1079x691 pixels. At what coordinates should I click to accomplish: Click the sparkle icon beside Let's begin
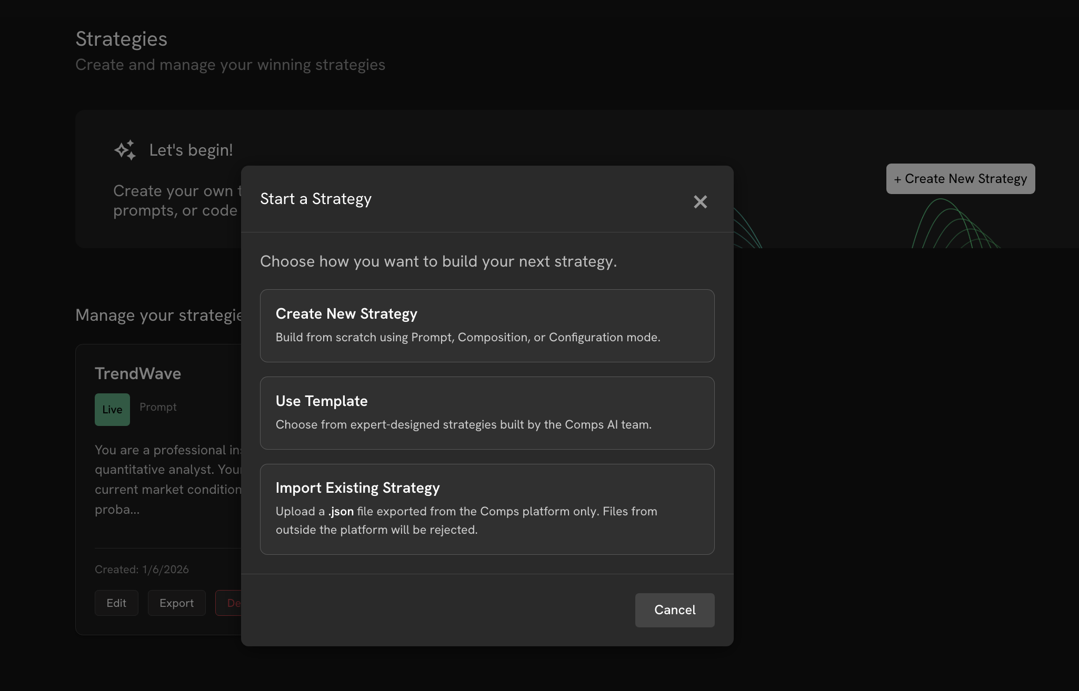click(x=125, y=150)
